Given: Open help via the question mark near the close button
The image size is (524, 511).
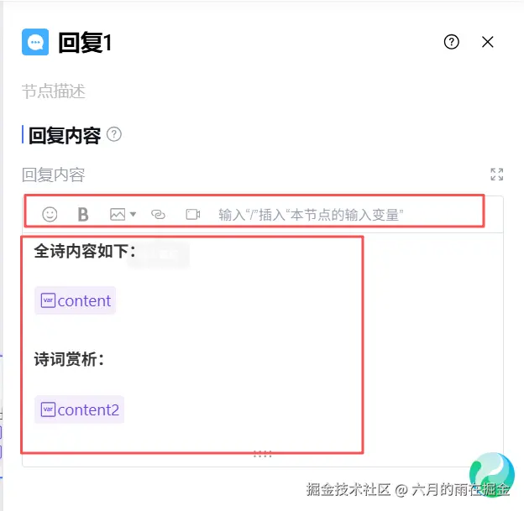Looking at the screenshot, I should [x=451, y=42].
